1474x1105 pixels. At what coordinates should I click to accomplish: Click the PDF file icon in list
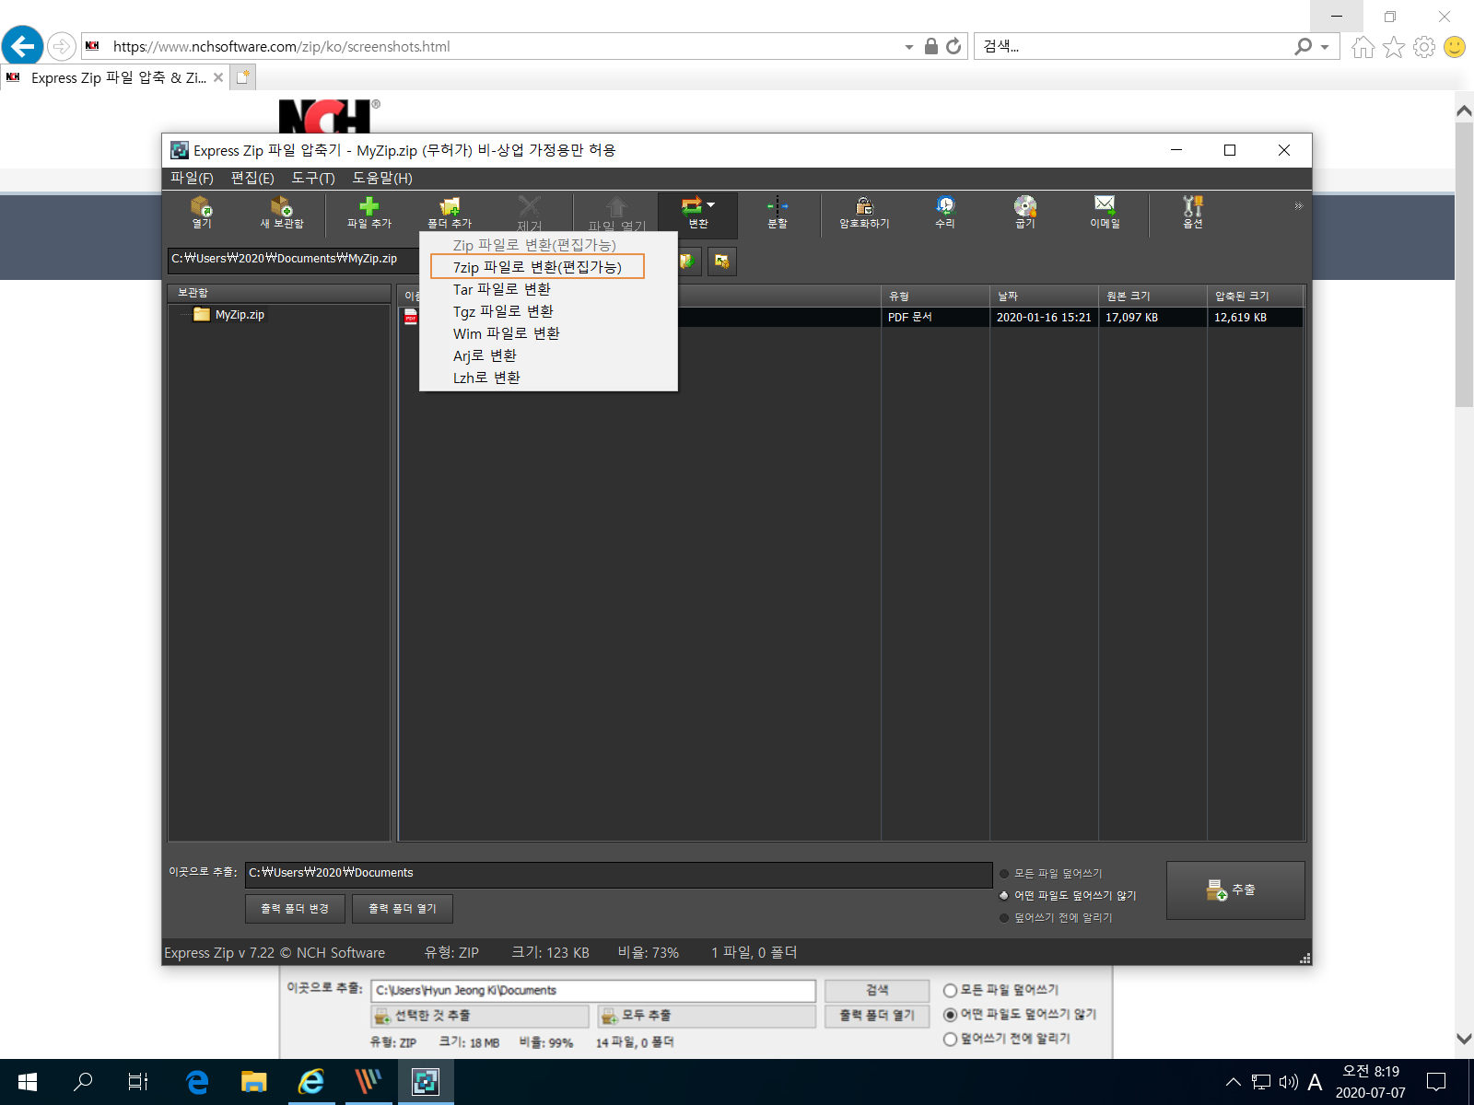pos(411,317)
